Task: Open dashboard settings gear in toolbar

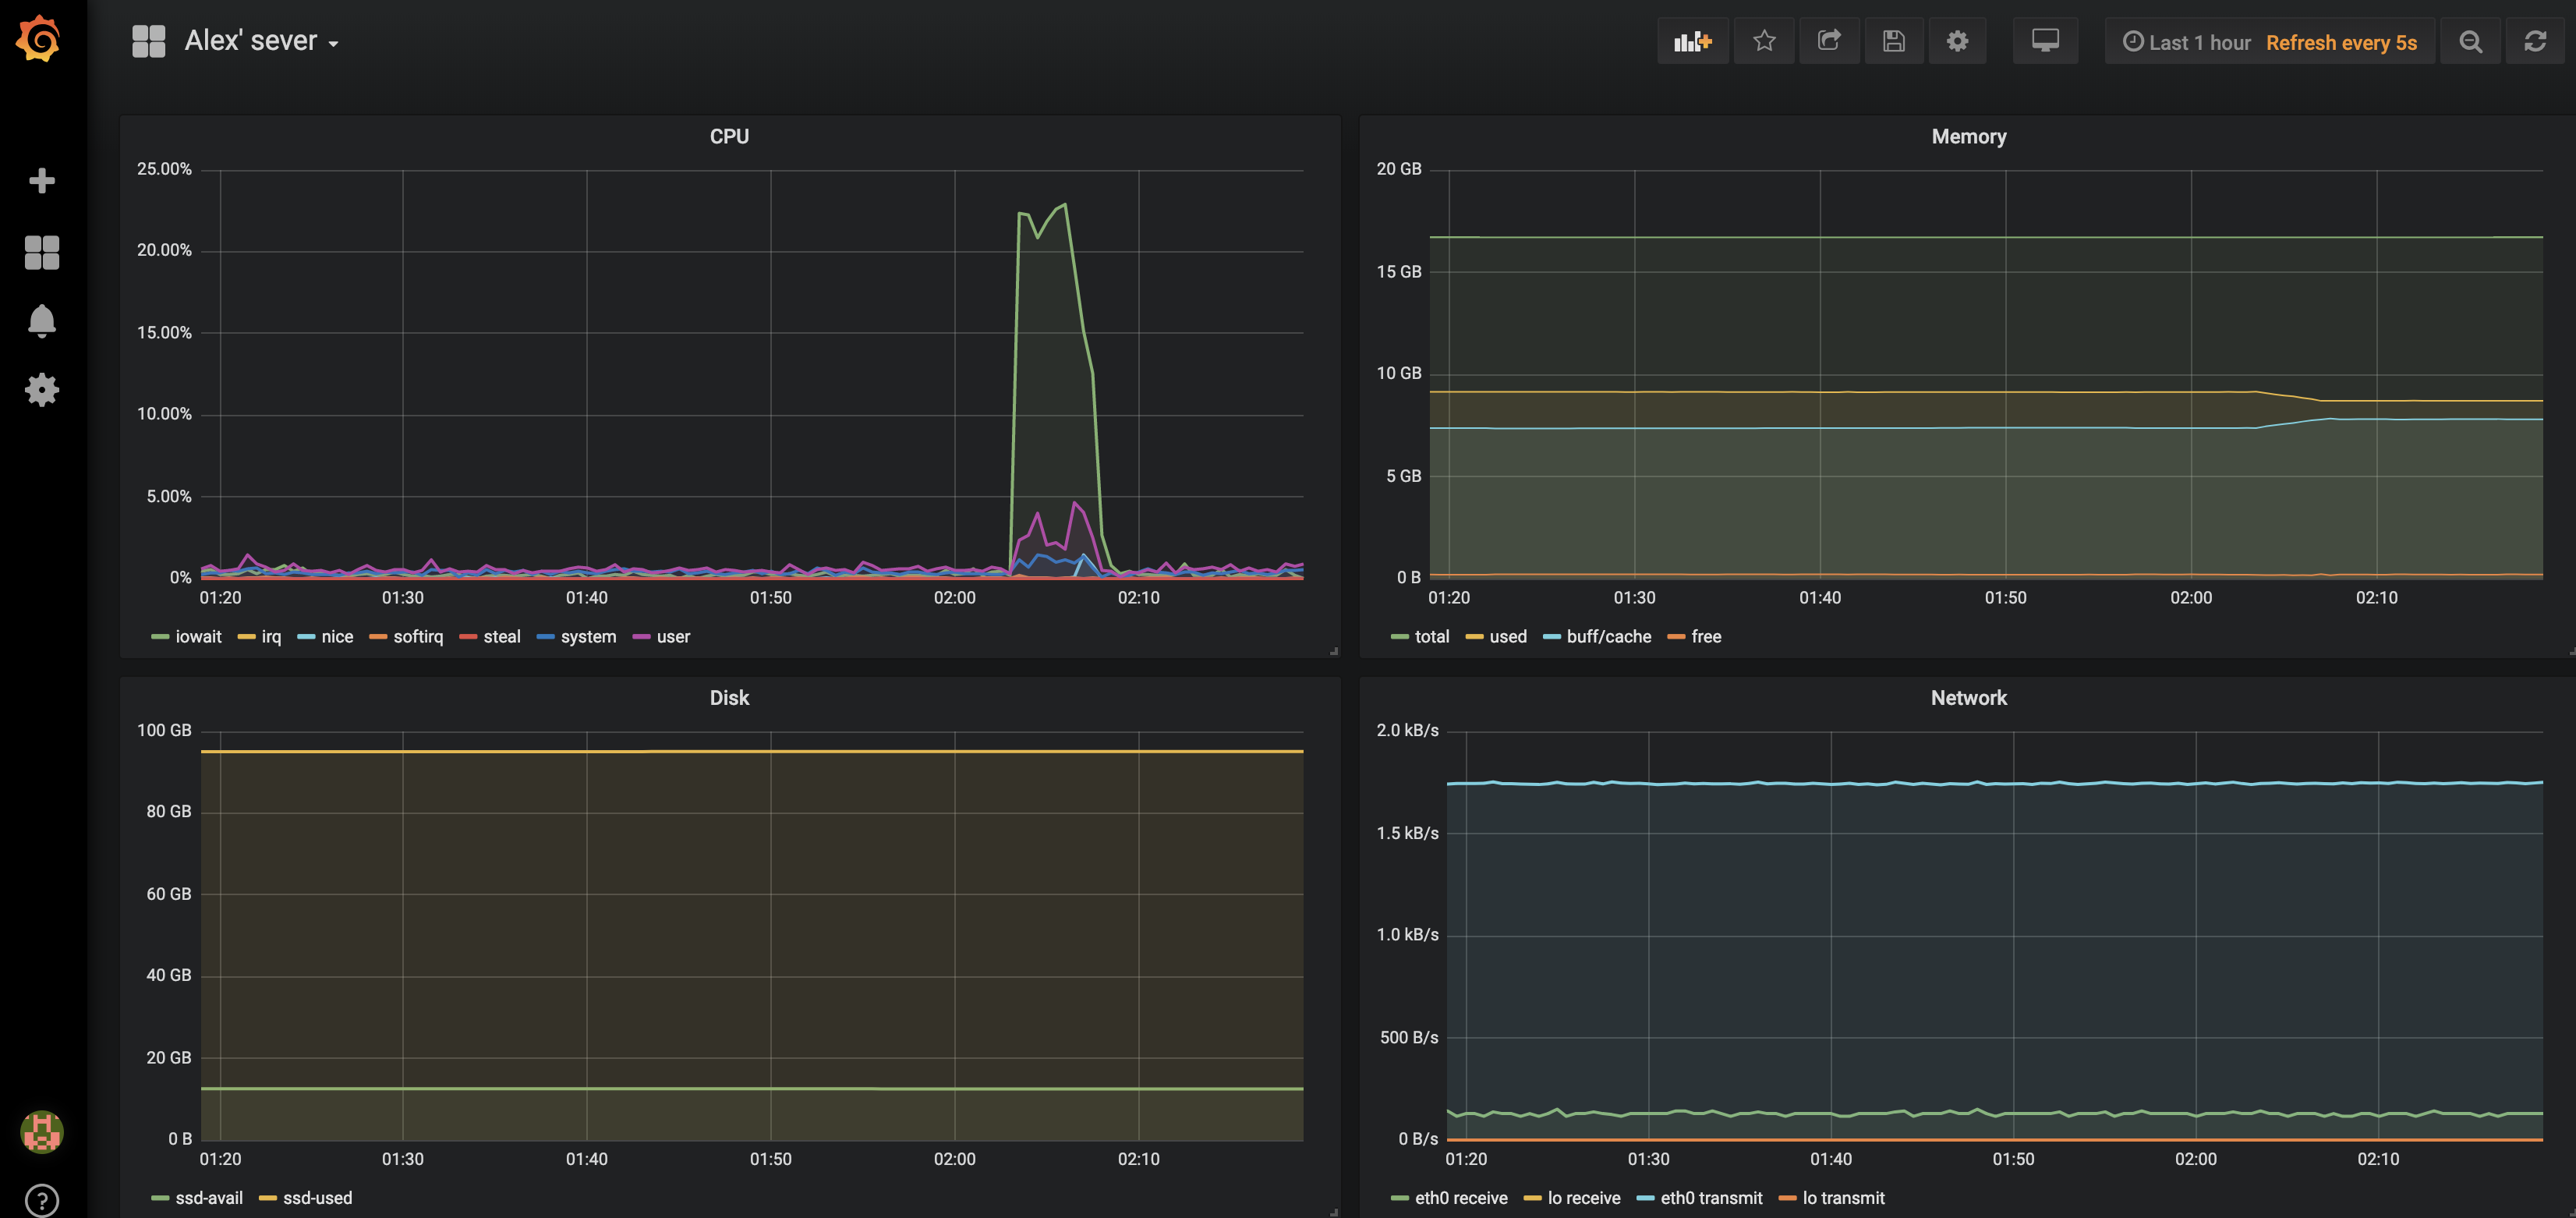Action: (x=1957, y=41)
